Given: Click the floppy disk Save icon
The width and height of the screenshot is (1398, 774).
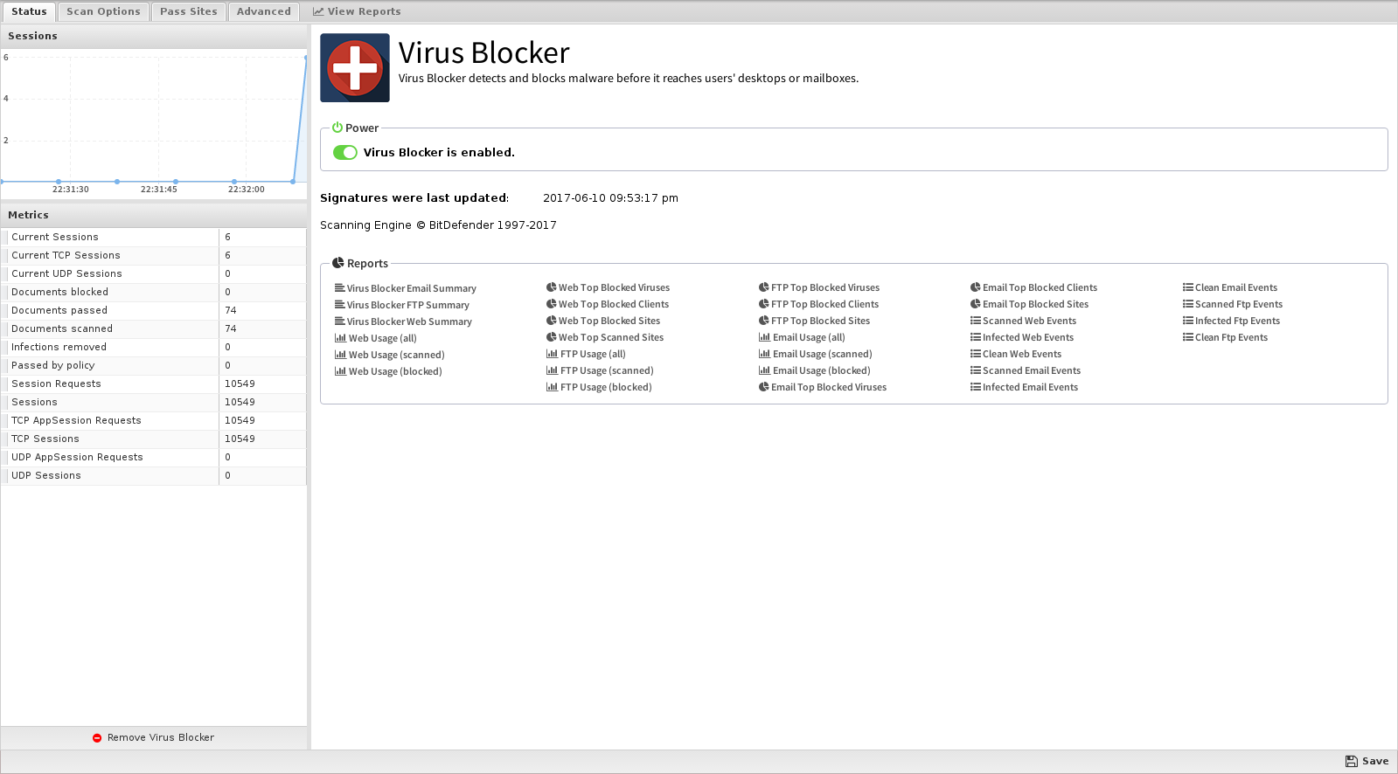Looking at the screenshot, I should click(1352, 761).
